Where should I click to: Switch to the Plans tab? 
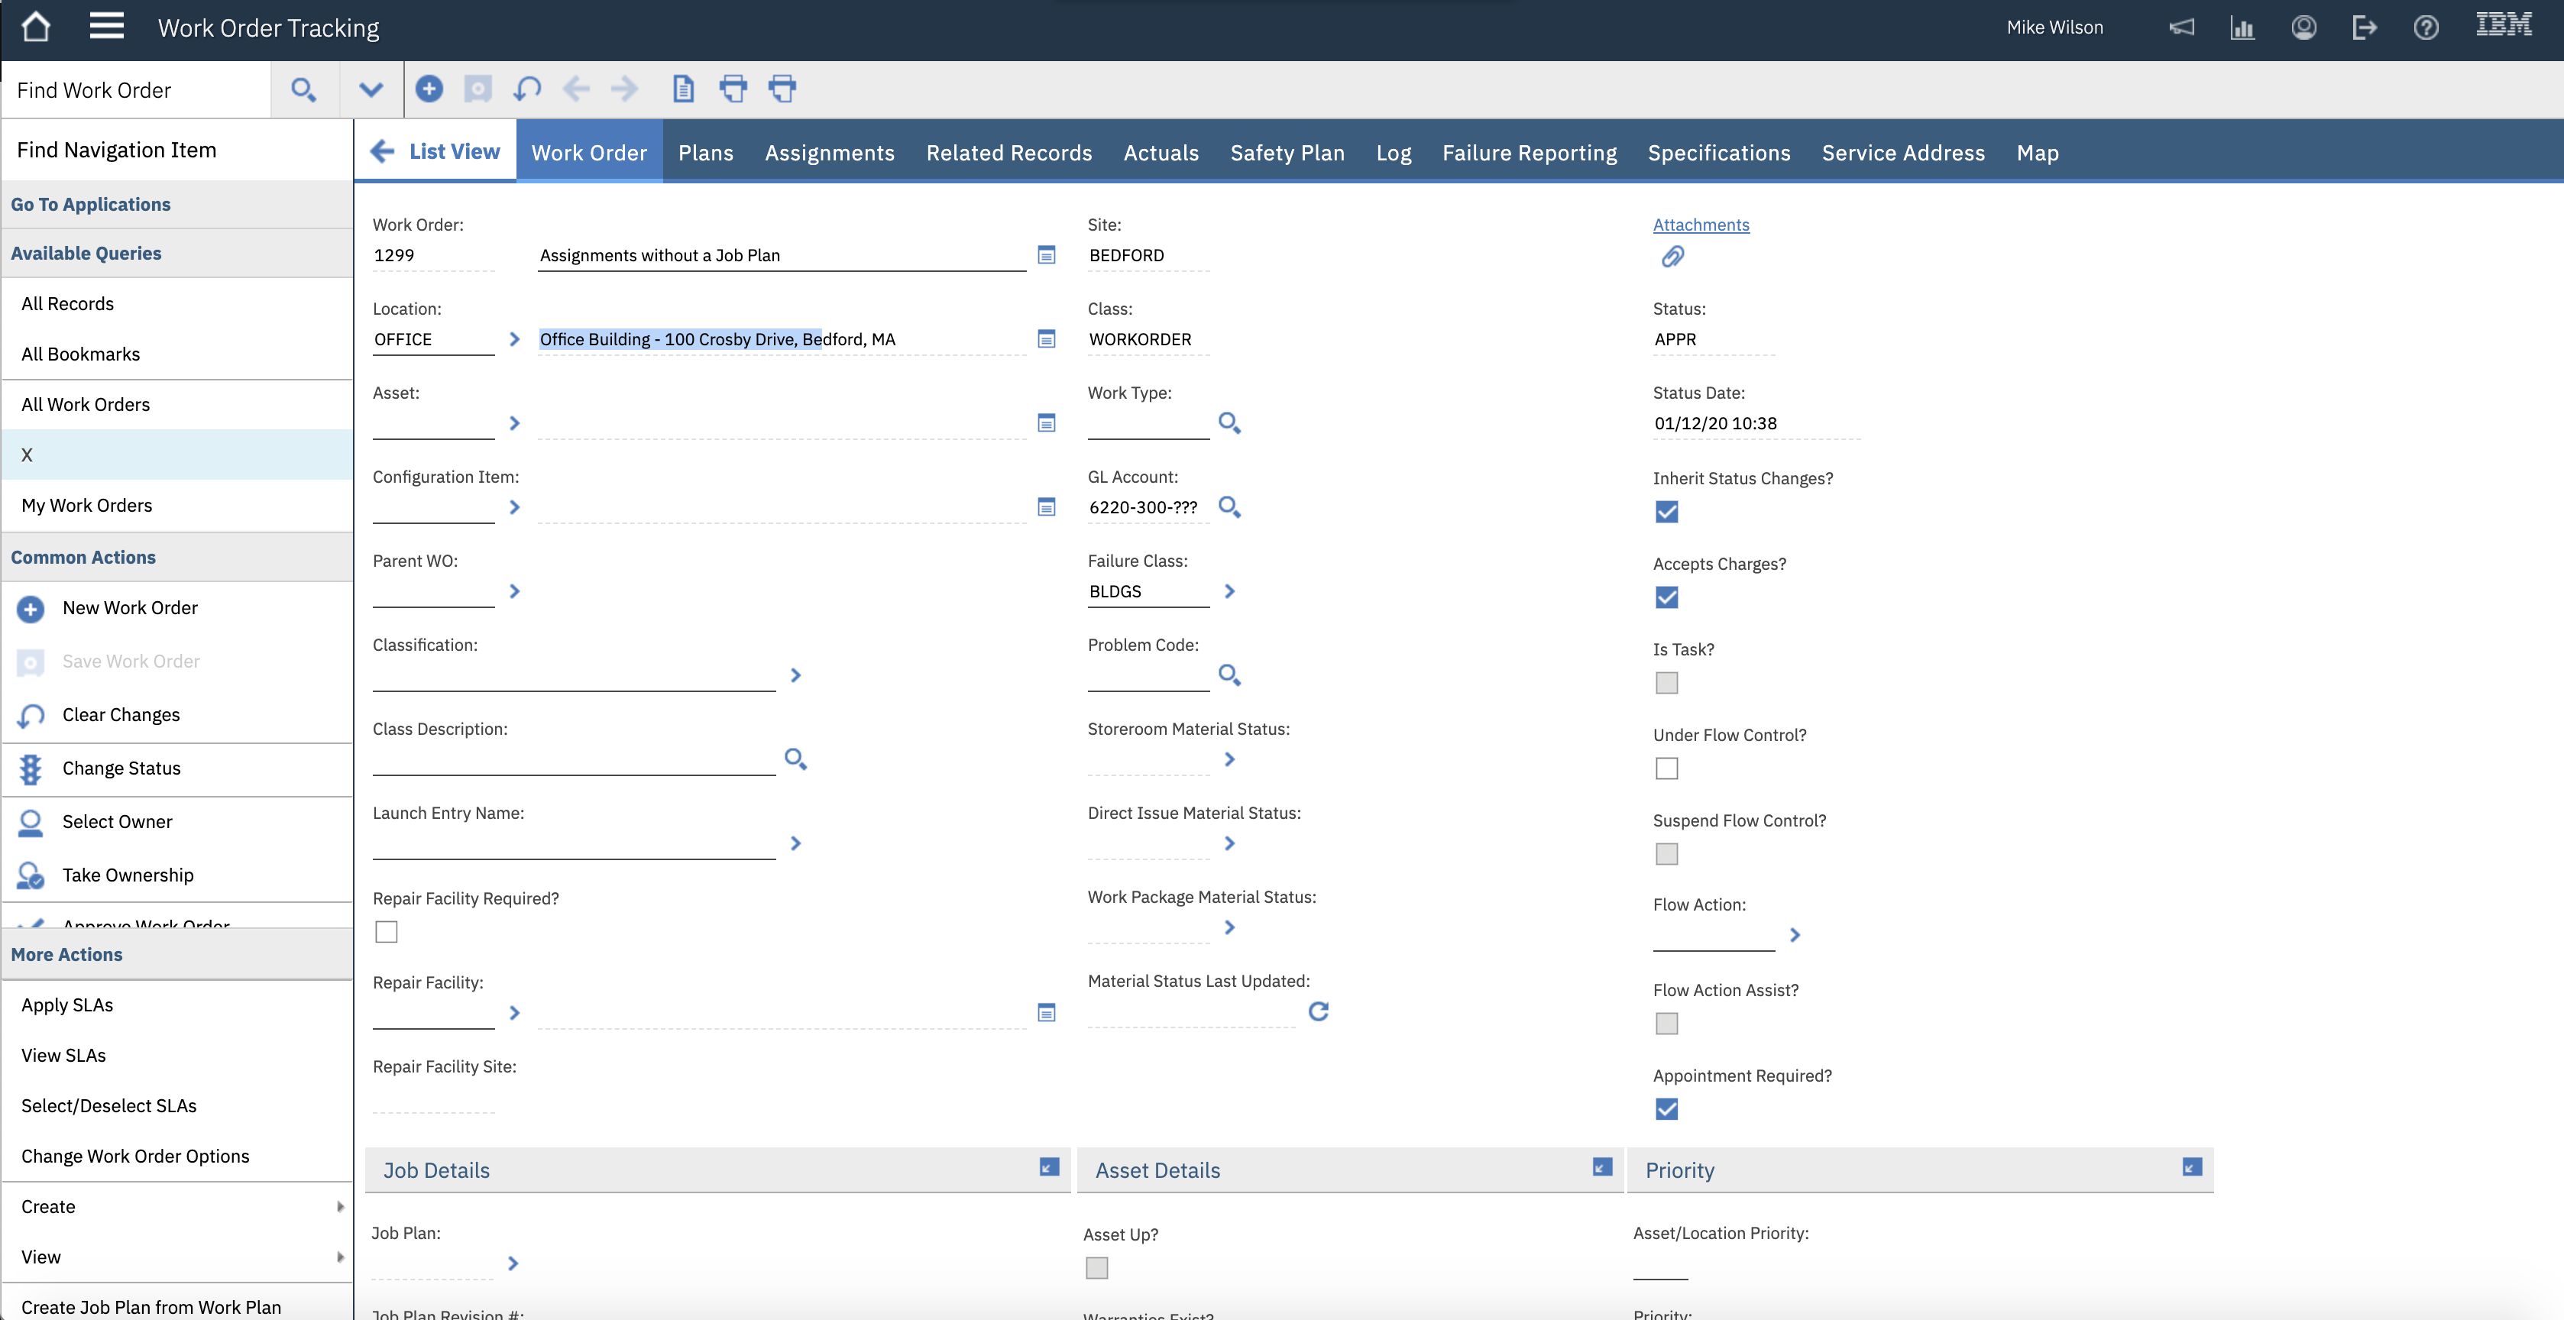pyautogui.click(x=706, y=152)
